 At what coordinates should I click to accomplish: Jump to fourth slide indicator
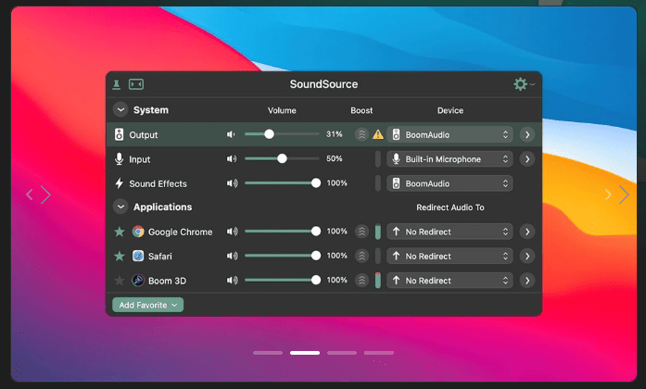pyautogui.click(x=379, y=353)
